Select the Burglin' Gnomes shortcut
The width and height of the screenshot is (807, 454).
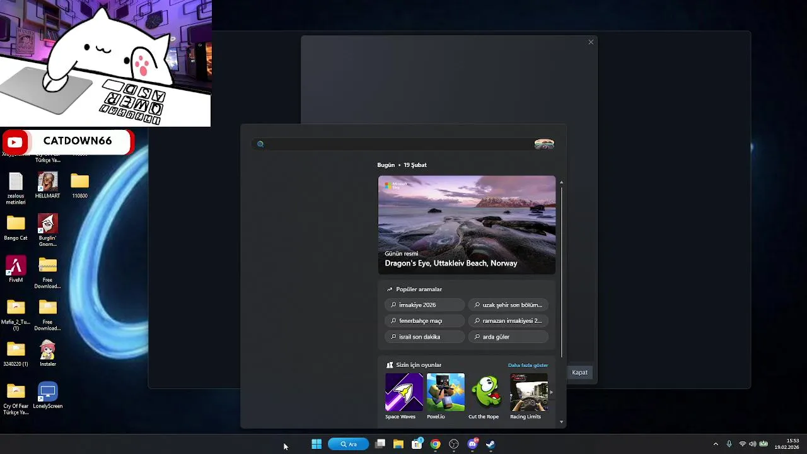tap(47, 231)
